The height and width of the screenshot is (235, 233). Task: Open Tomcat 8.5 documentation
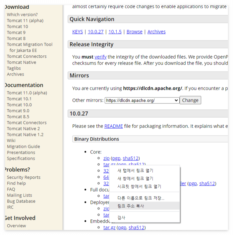[18, 117]
